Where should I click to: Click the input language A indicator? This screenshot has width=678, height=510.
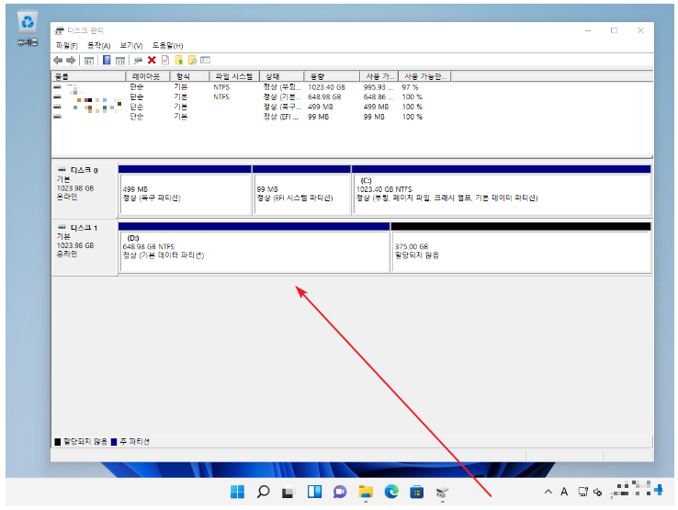coord(564,492)
